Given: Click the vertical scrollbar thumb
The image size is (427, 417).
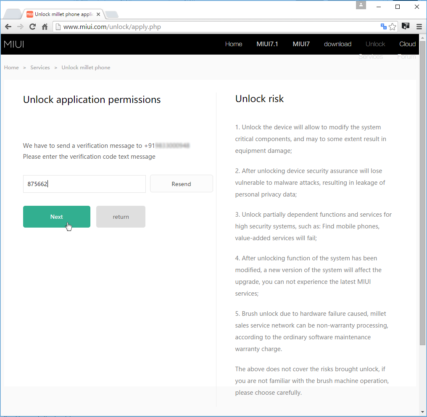Looking at the screenshot, I should click(x=423, y=193).
